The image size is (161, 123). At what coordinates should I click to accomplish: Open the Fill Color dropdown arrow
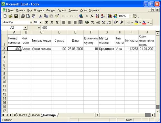(140, 22)
